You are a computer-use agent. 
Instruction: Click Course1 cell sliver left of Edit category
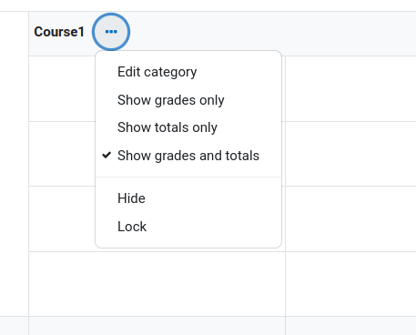(x=62, y=88)
